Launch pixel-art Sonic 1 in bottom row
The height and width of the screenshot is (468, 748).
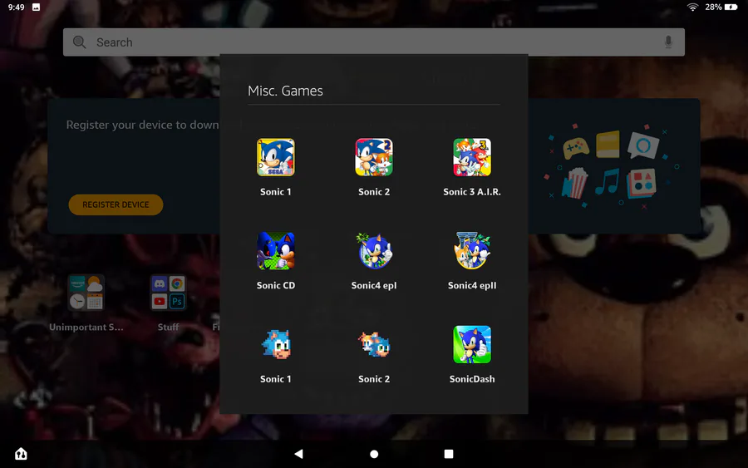click(276, 344)
